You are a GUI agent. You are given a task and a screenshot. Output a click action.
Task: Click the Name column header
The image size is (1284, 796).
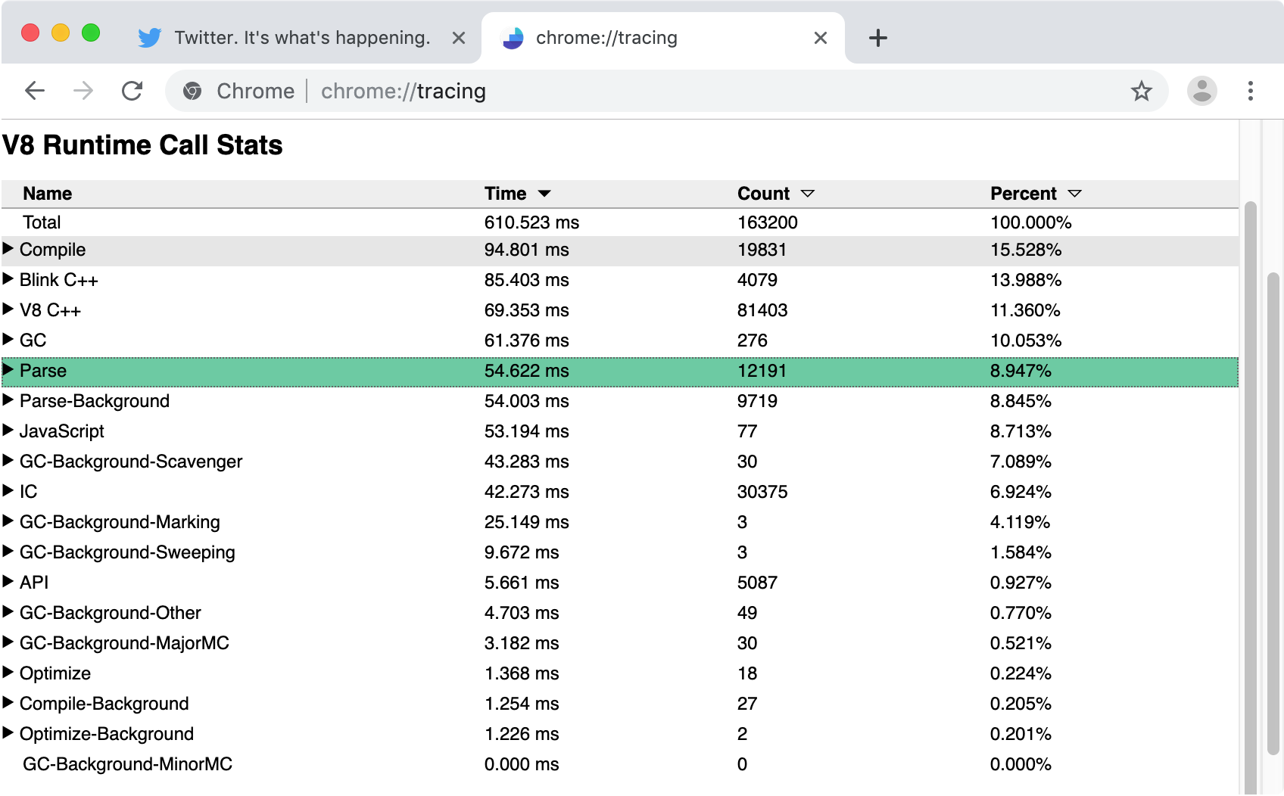point(47,194)
